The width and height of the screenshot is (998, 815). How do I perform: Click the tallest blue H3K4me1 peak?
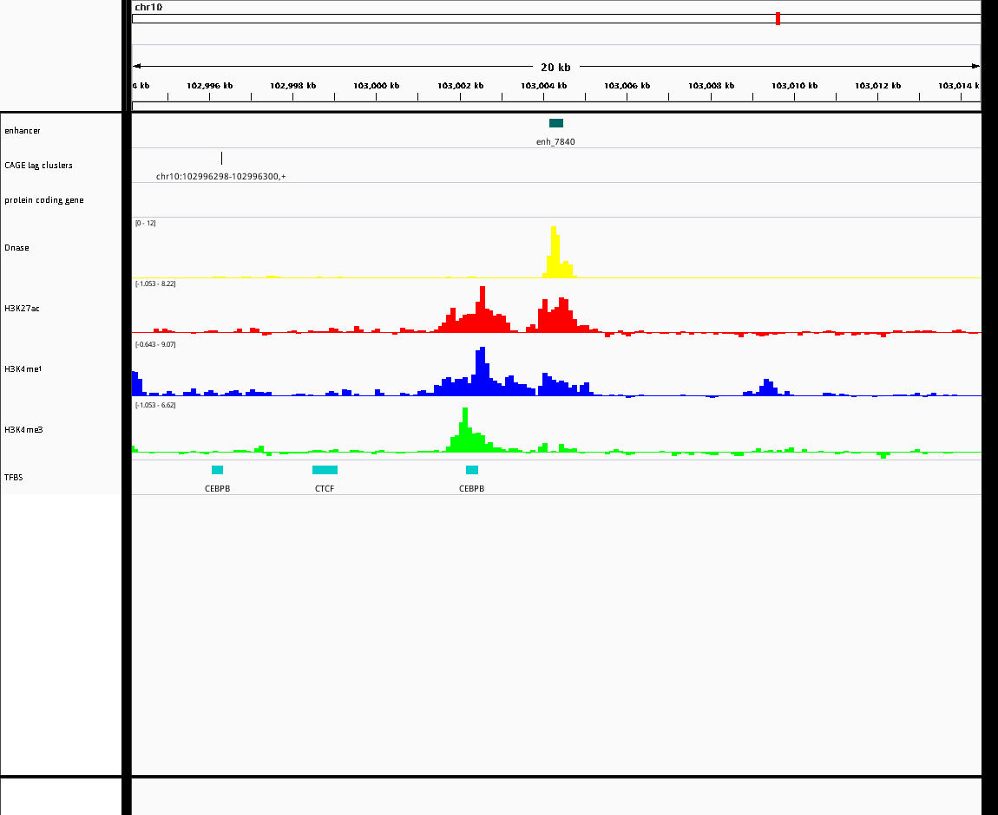tap(482, 370)
